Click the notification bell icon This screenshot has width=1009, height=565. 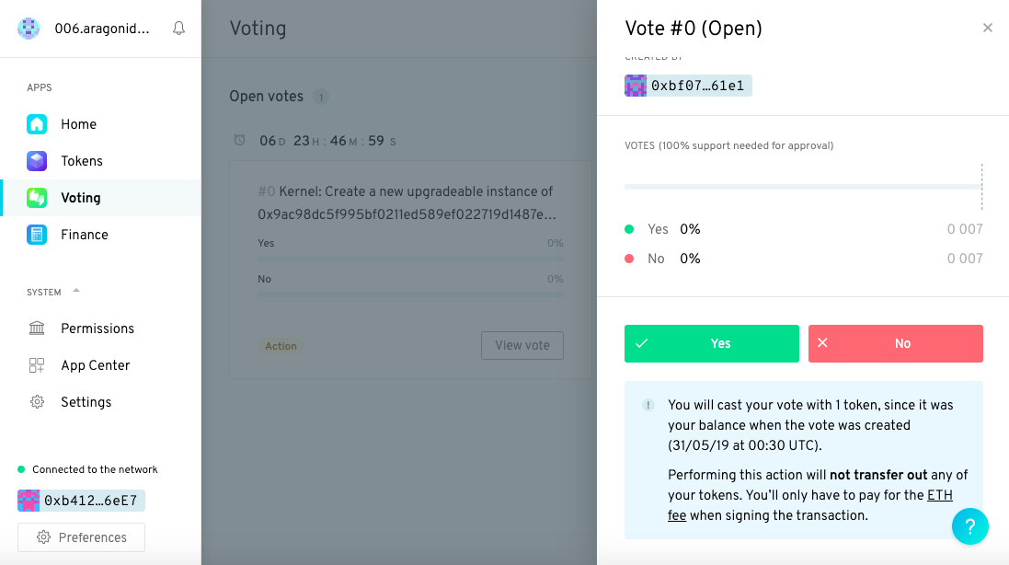pyautogui.click(x=179, y=29)
